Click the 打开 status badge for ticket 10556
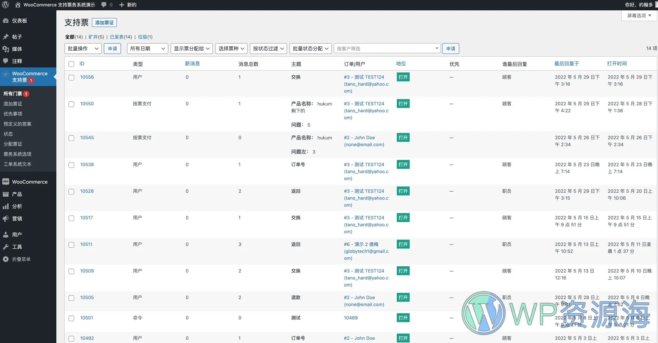Image resolution: width=658 pixels, height=343 pixels. (403, 77)
